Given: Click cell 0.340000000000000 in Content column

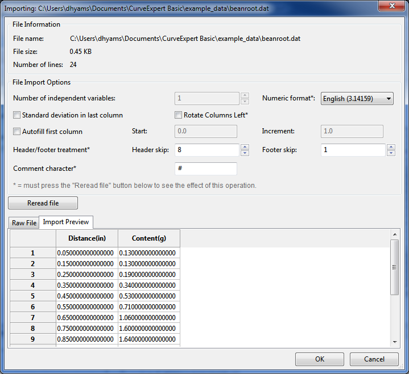Looking at the screenshot, I should [149, 285].
